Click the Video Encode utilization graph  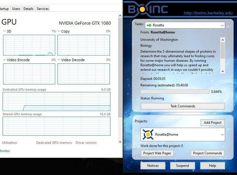click(29, 74)
